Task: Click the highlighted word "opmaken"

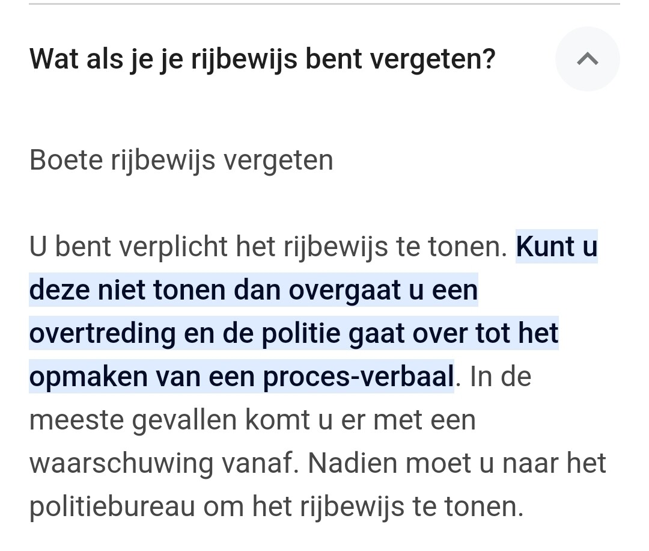Action: point(88,377)
